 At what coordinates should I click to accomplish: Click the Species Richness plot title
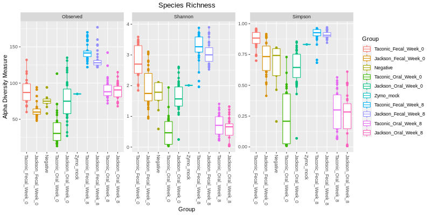pos(187,5)
